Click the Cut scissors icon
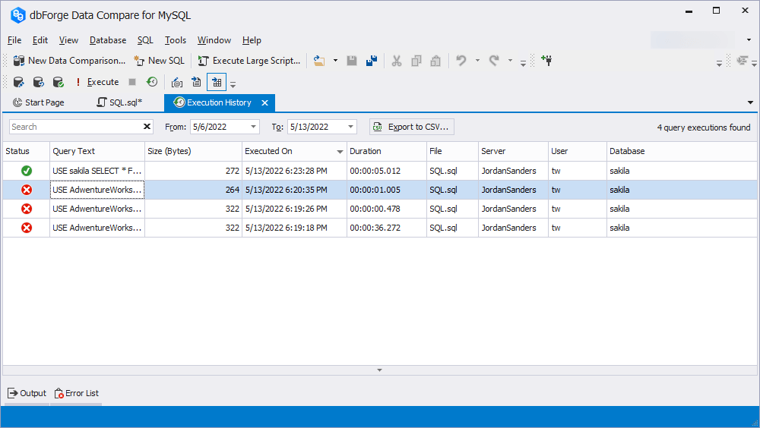Viewport: 760px width, 428px height. click(397, 61)
